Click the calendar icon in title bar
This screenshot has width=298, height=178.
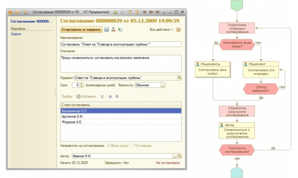pos(137,12)
